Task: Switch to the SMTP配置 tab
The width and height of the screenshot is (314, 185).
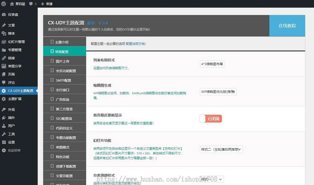Action: pos(65,80)
